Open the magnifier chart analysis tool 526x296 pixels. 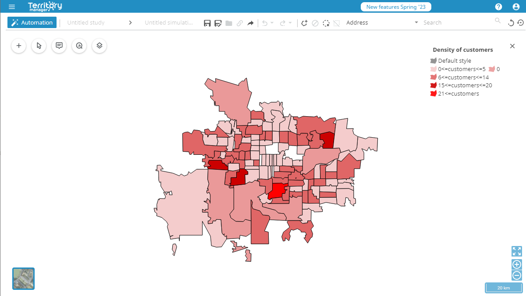pos(79,46)
